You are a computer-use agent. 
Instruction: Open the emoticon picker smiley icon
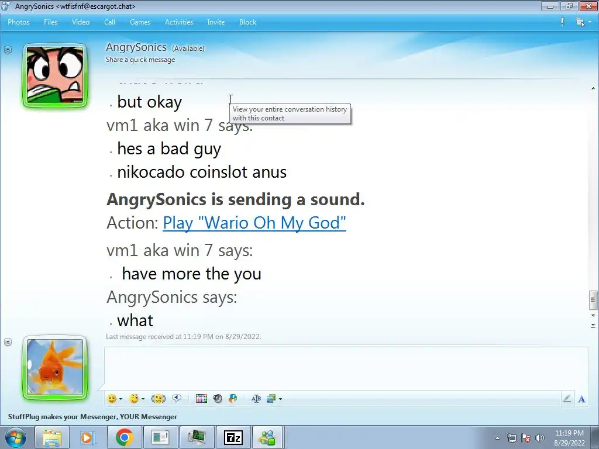tap(112, 399)
